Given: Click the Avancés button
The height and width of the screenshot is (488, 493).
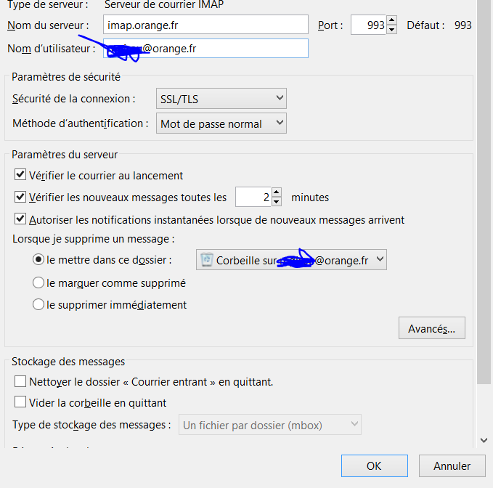Looking at the screenshot, I should (431, 328).
